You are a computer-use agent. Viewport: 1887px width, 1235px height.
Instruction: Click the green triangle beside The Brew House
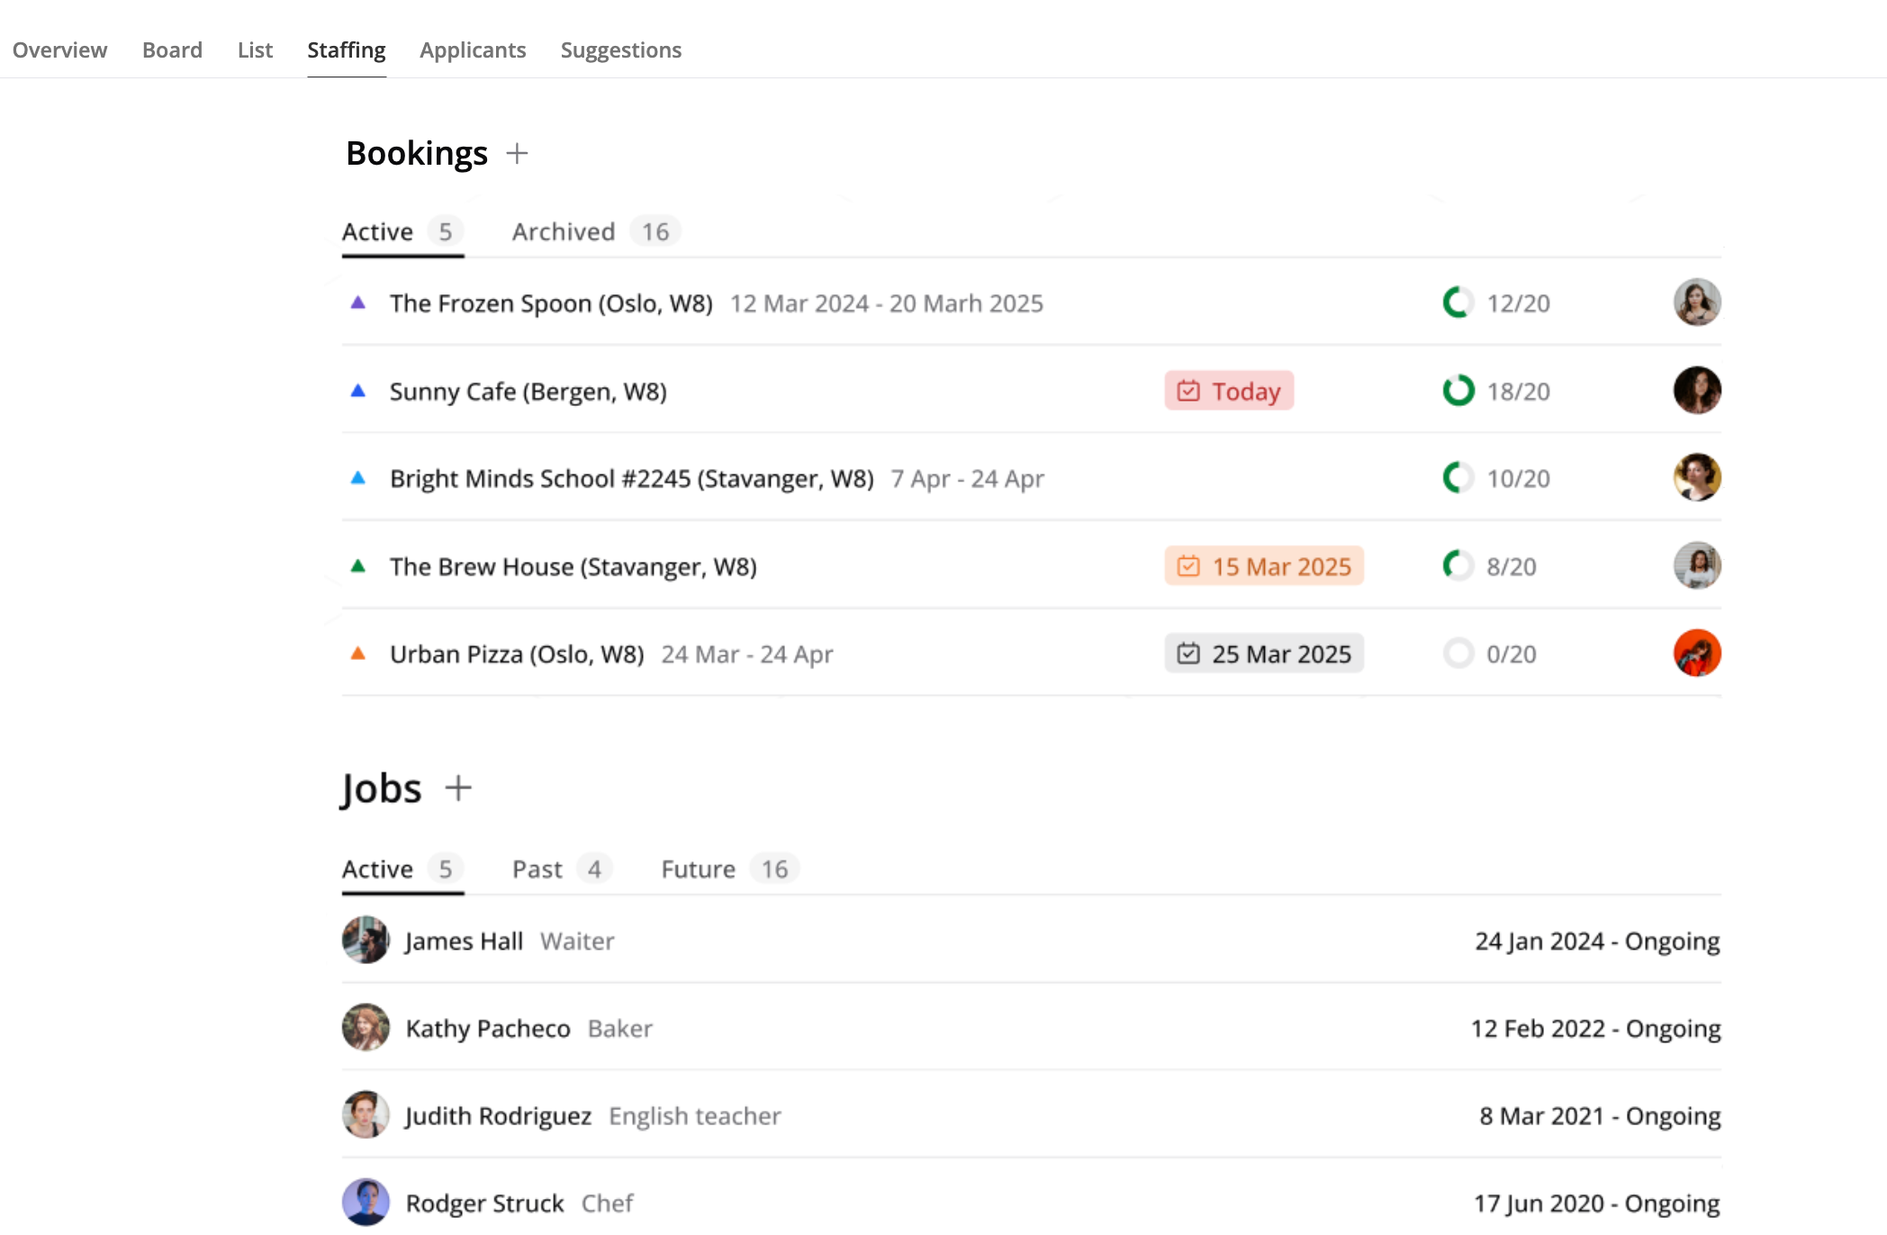pyautogui.click(x=358, y=566)
